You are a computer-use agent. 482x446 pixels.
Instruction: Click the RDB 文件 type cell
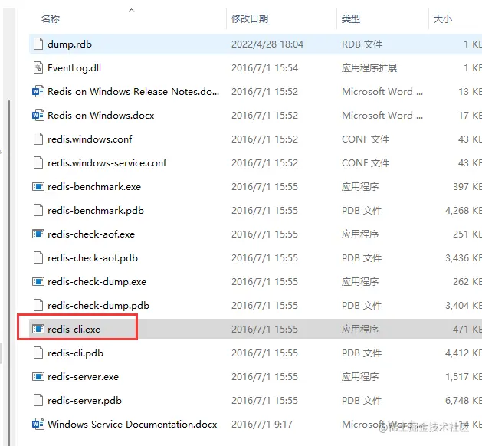[362, 44]
